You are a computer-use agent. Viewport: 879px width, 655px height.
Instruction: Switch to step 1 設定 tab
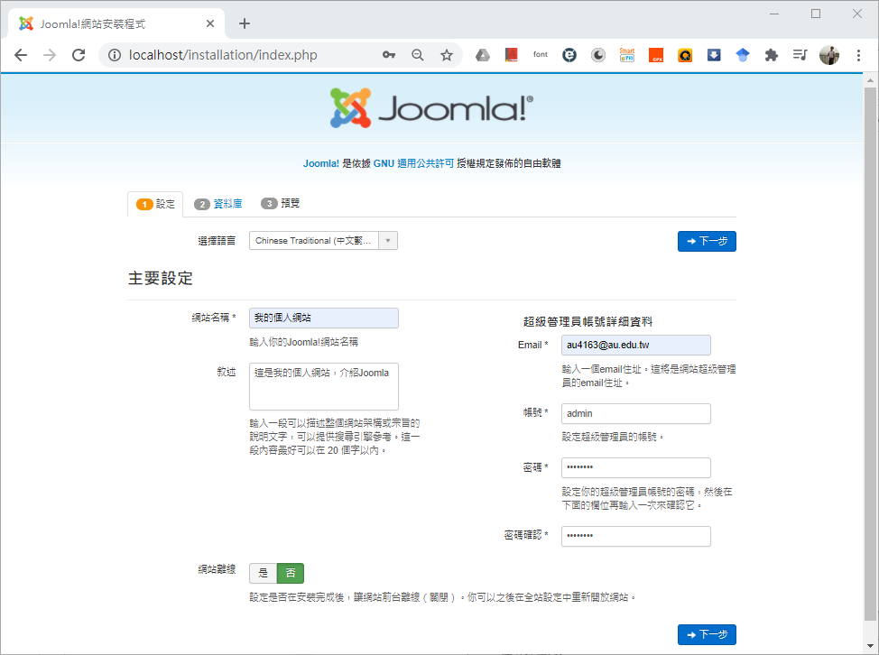coord(155,204)
